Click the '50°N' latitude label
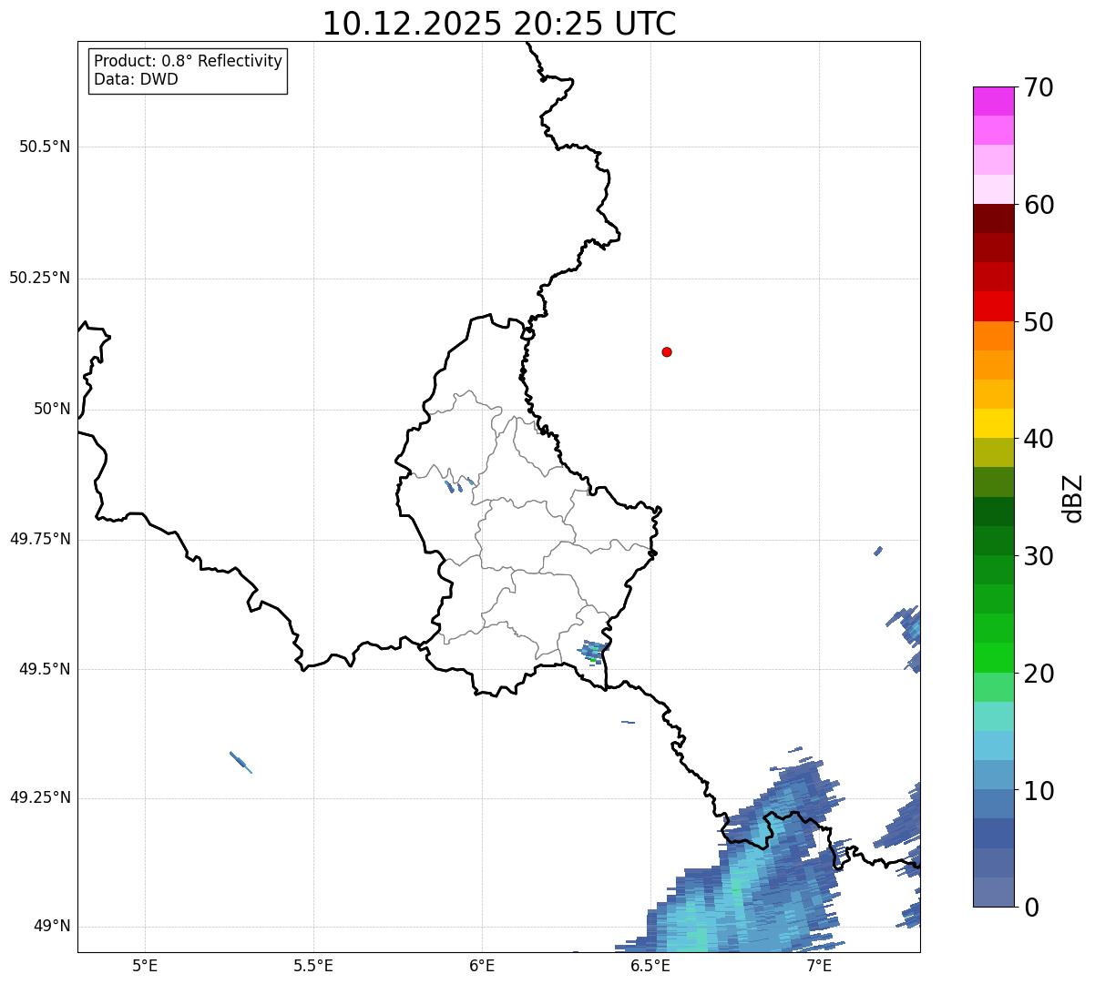1095x984 pixels. 52,409
